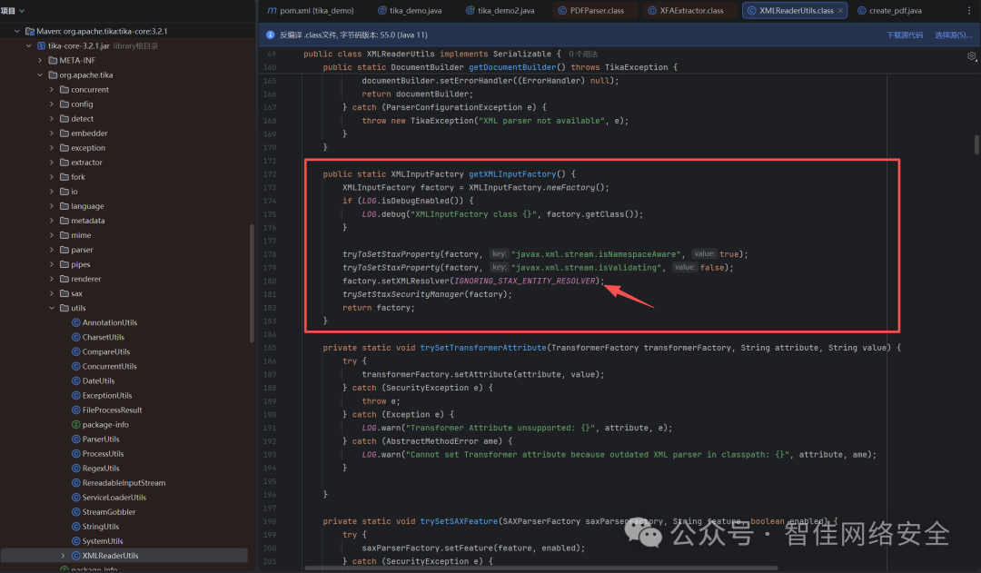Click the pom.xml Maven tab icon
Viewport: 981px width, 573px height.
tap(272, 10)
